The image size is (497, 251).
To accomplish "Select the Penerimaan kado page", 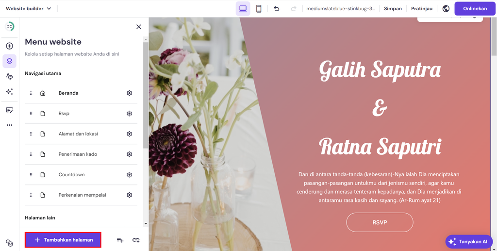I will point(81,154).
